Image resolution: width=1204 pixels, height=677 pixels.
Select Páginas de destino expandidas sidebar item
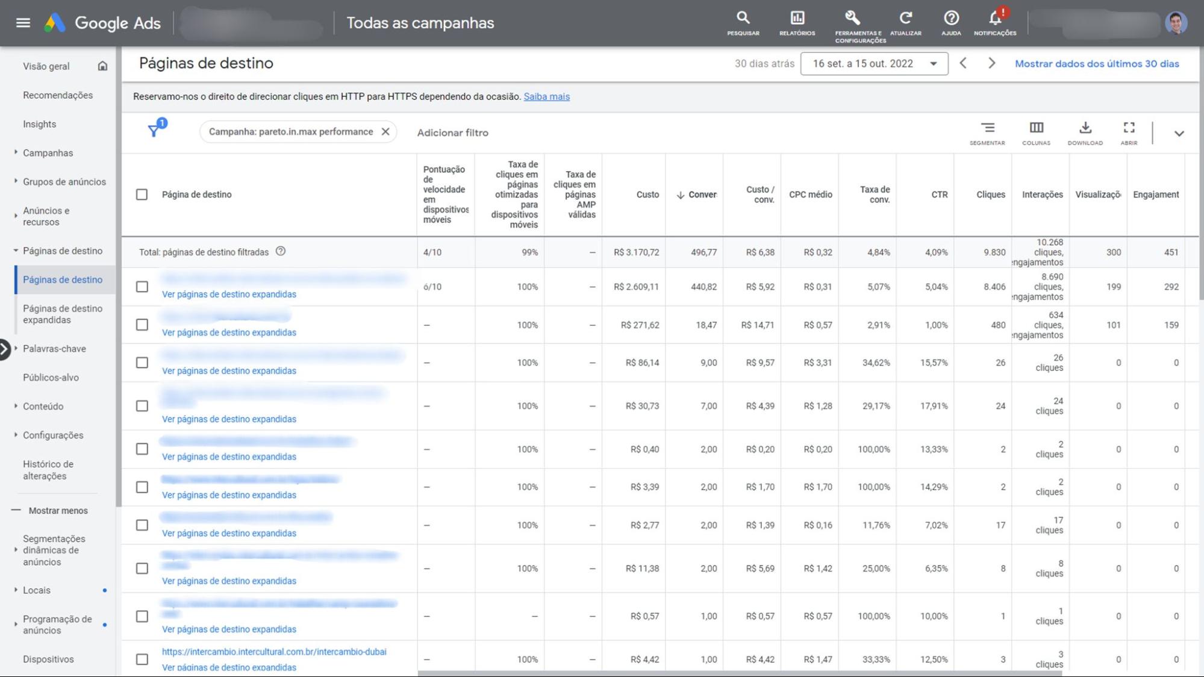pos(63,314)
